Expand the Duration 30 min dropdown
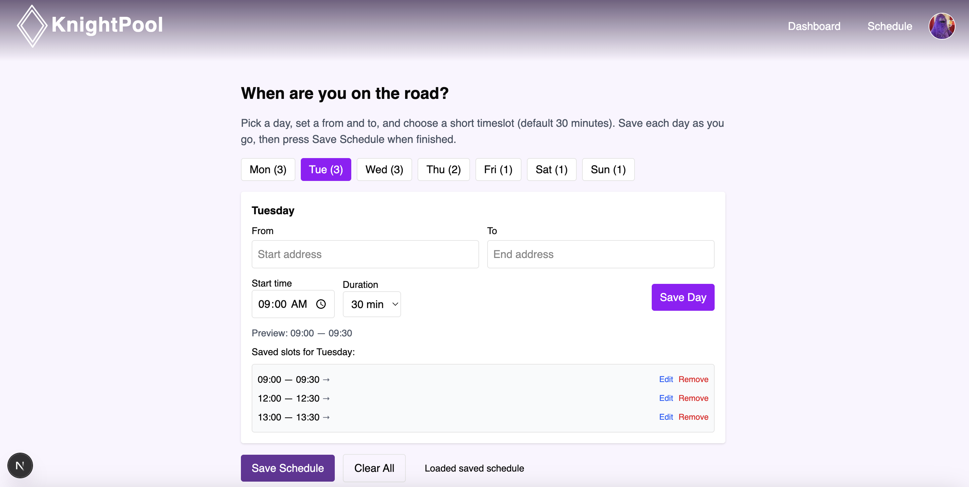The height and width of the screenshot is (487, 969). (372, 304)
